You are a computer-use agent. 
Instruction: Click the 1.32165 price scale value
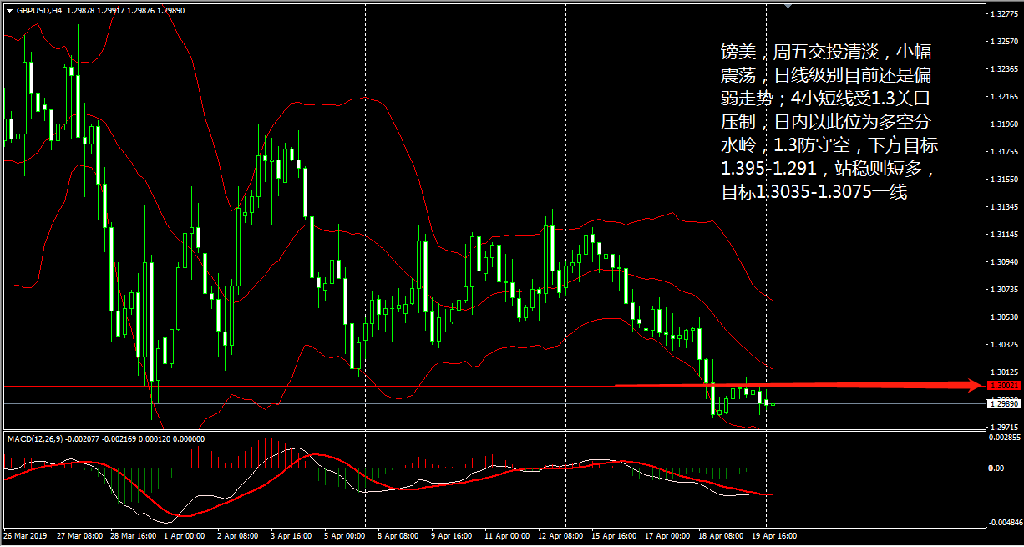[1003, 97]
